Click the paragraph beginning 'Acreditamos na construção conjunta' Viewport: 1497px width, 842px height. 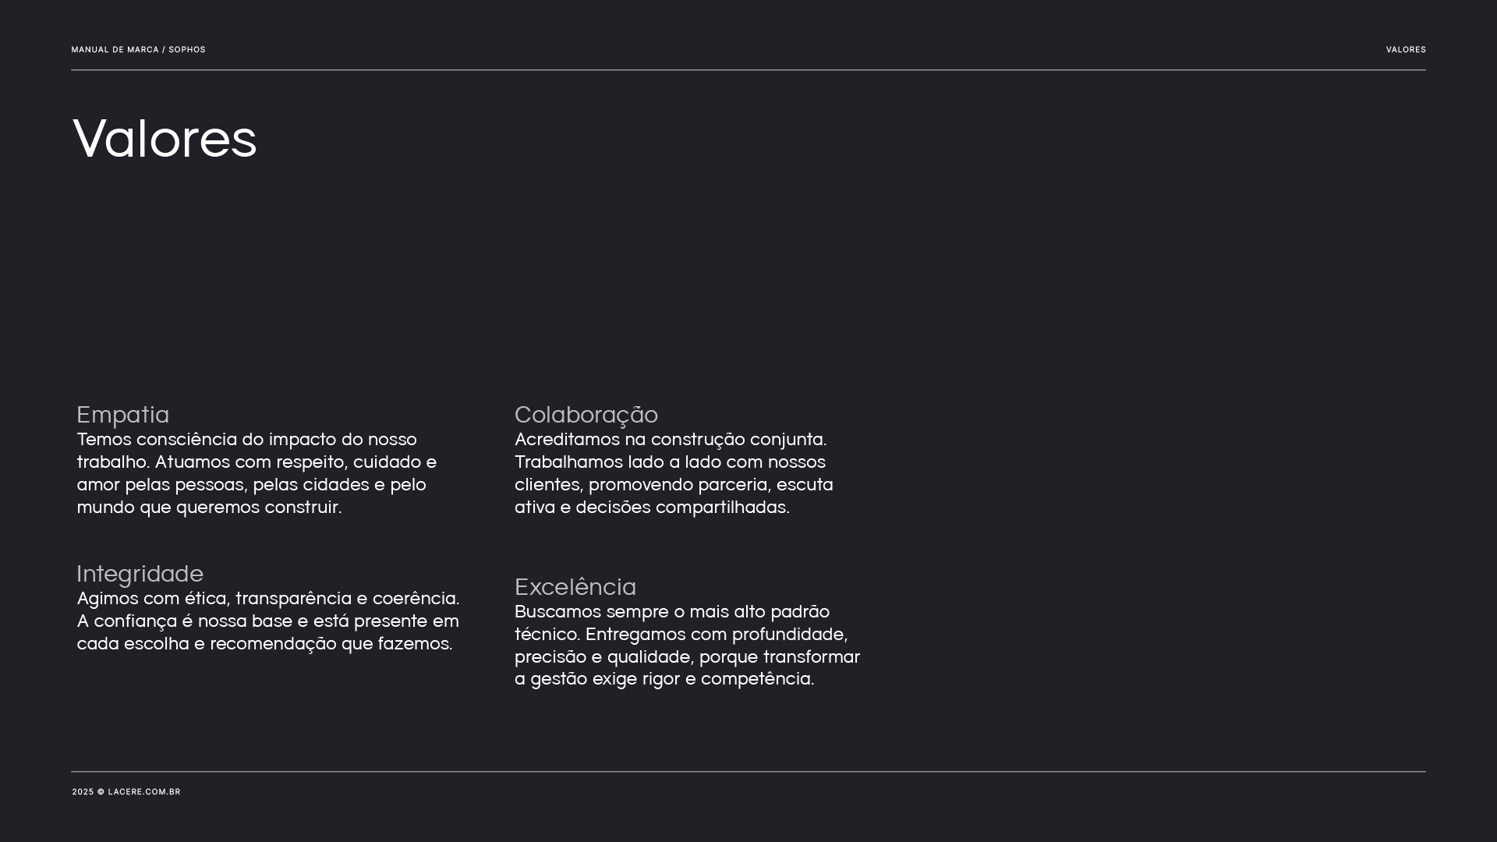674,473
